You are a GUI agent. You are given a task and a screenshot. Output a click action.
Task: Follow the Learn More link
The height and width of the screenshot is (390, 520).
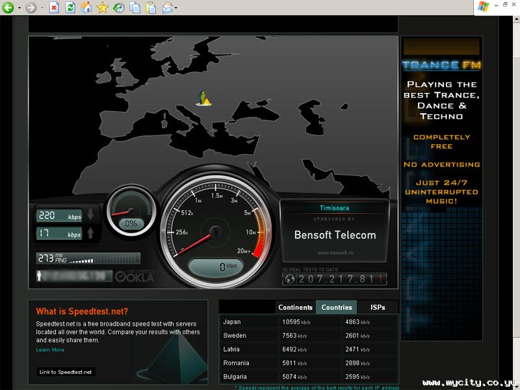tap(50, 350)
